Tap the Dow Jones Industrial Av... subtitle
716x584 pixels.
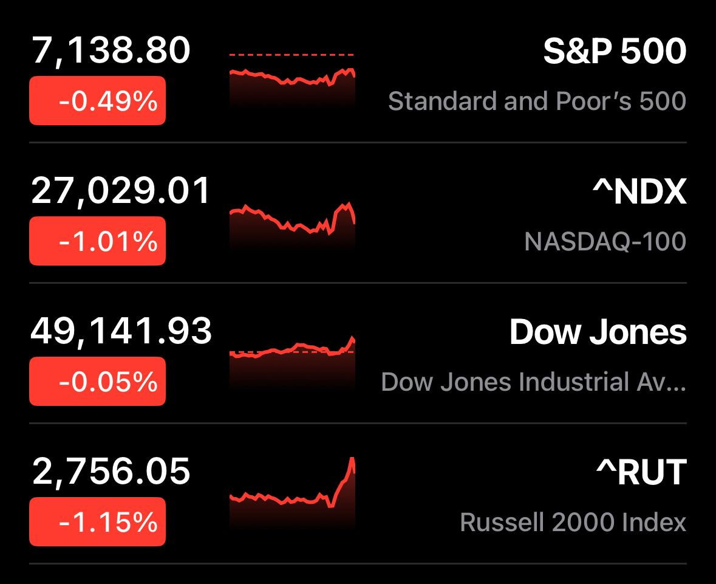point(534,382)
